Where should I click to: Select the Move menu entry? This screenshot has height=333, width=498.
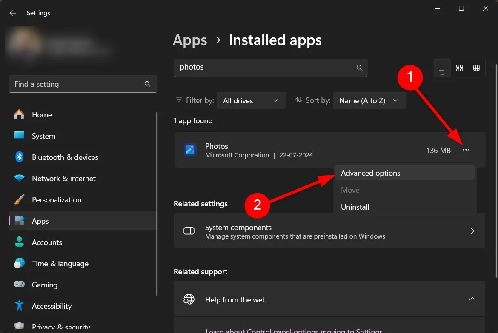point(404,190)
